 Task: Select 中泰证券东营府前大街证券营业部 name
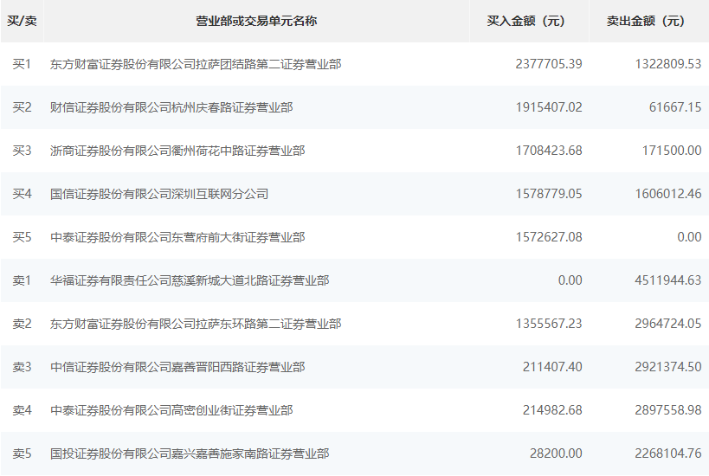[177, 237]
